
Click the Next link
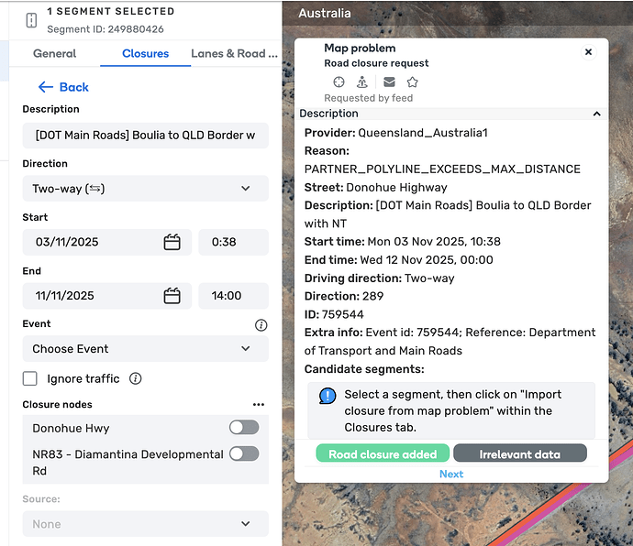451,474
